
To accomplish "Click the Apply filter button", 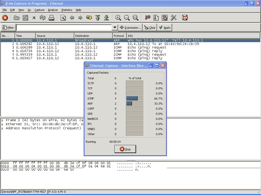I will click(x=165, y=28).
